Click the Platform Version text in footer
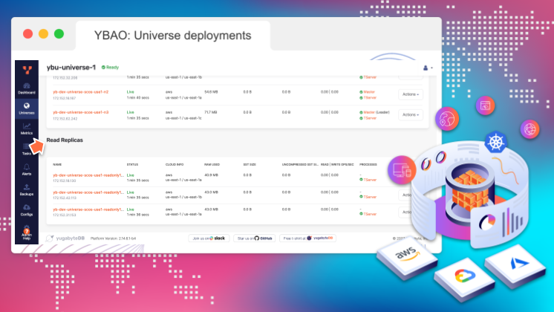This screenshot has width=554, height=312. pyautogui.click(x=113, y=238)
